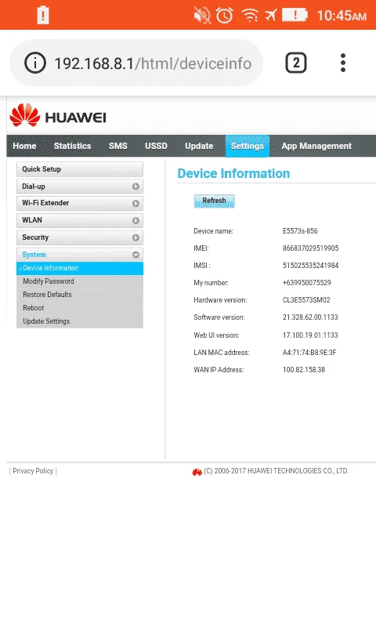The width and height of the screenshot is (376, 627).
Task: Click the Device Information heading
Action: 233,173
